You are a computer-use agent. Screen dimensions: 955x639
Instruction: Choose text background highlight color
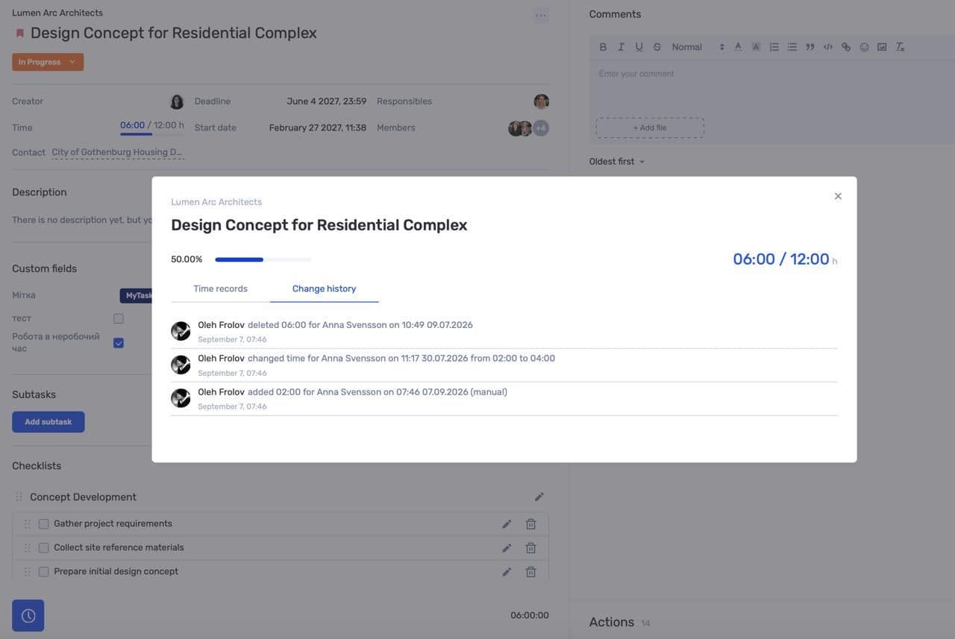point(756,47)
